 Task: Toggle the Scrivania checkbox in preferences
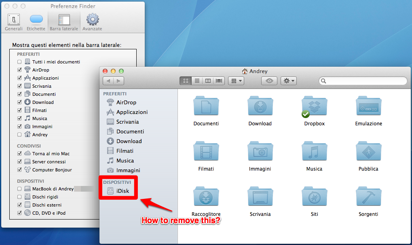click(19, 86)
